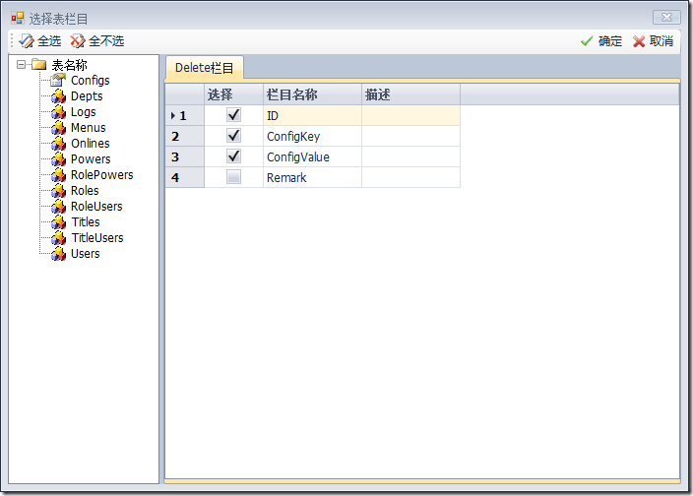Uncheck the ConfigValue row checkbox
The width and height of the screenshot is (693, 496).
pyautogui.click(x=234, y=155)
